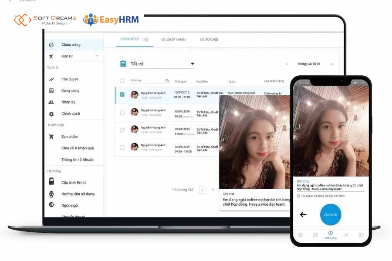
Task: Click the previous page pagination arrow
Action: (203, 190)
